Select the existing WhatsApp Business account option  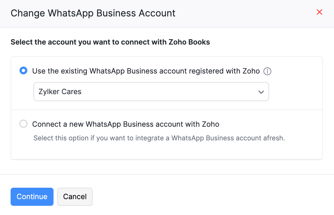click(23, 71)
